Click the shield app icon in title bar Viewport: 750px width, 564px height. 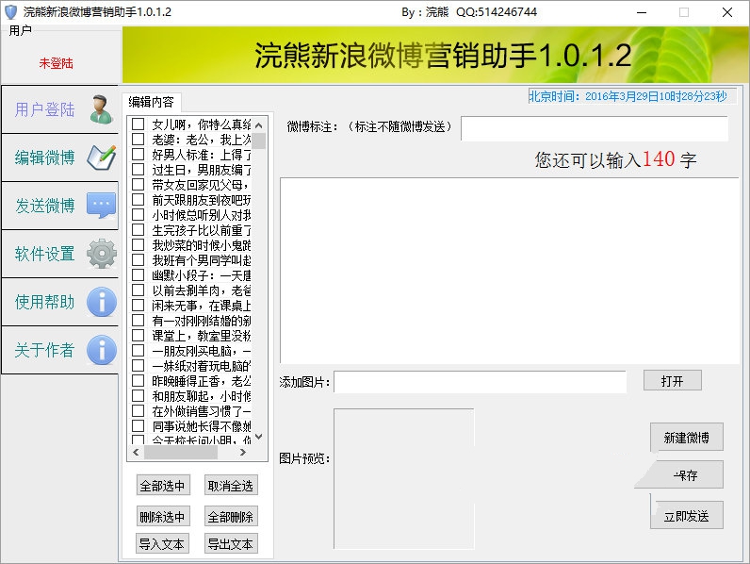[10, 12]
